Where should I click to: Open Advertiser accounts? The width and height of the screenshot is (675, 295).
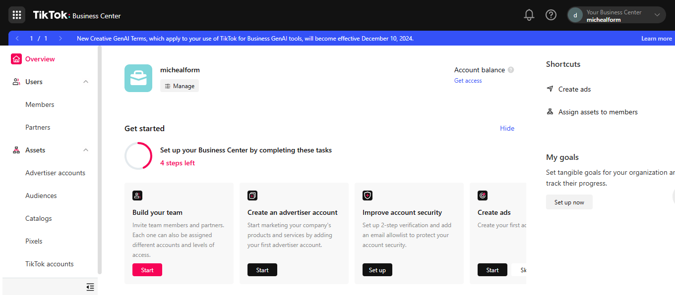coord(55,173)
